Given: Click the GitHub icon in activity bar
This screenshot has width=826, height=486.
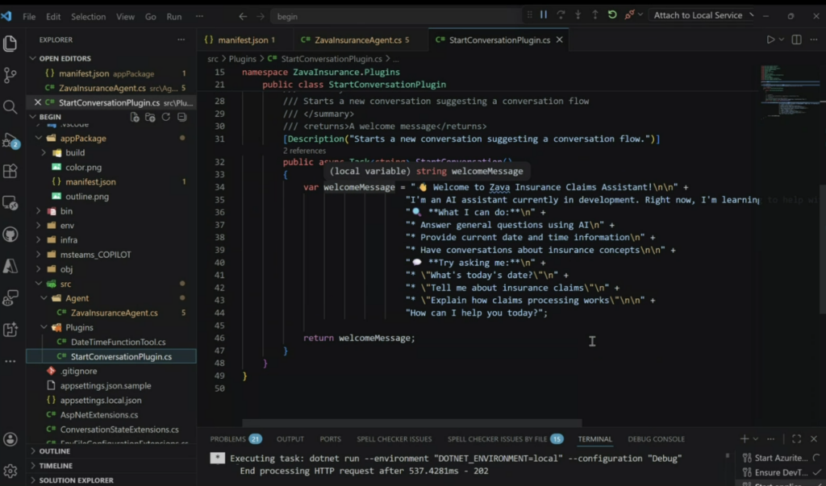Looking at the screenshot, I should [x=10, y=235].
